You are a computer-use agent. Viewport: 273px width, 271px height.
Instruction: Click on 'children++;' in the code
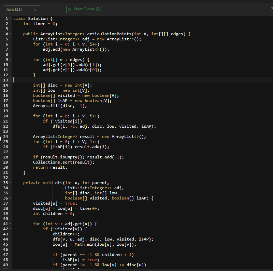[66, 234]
